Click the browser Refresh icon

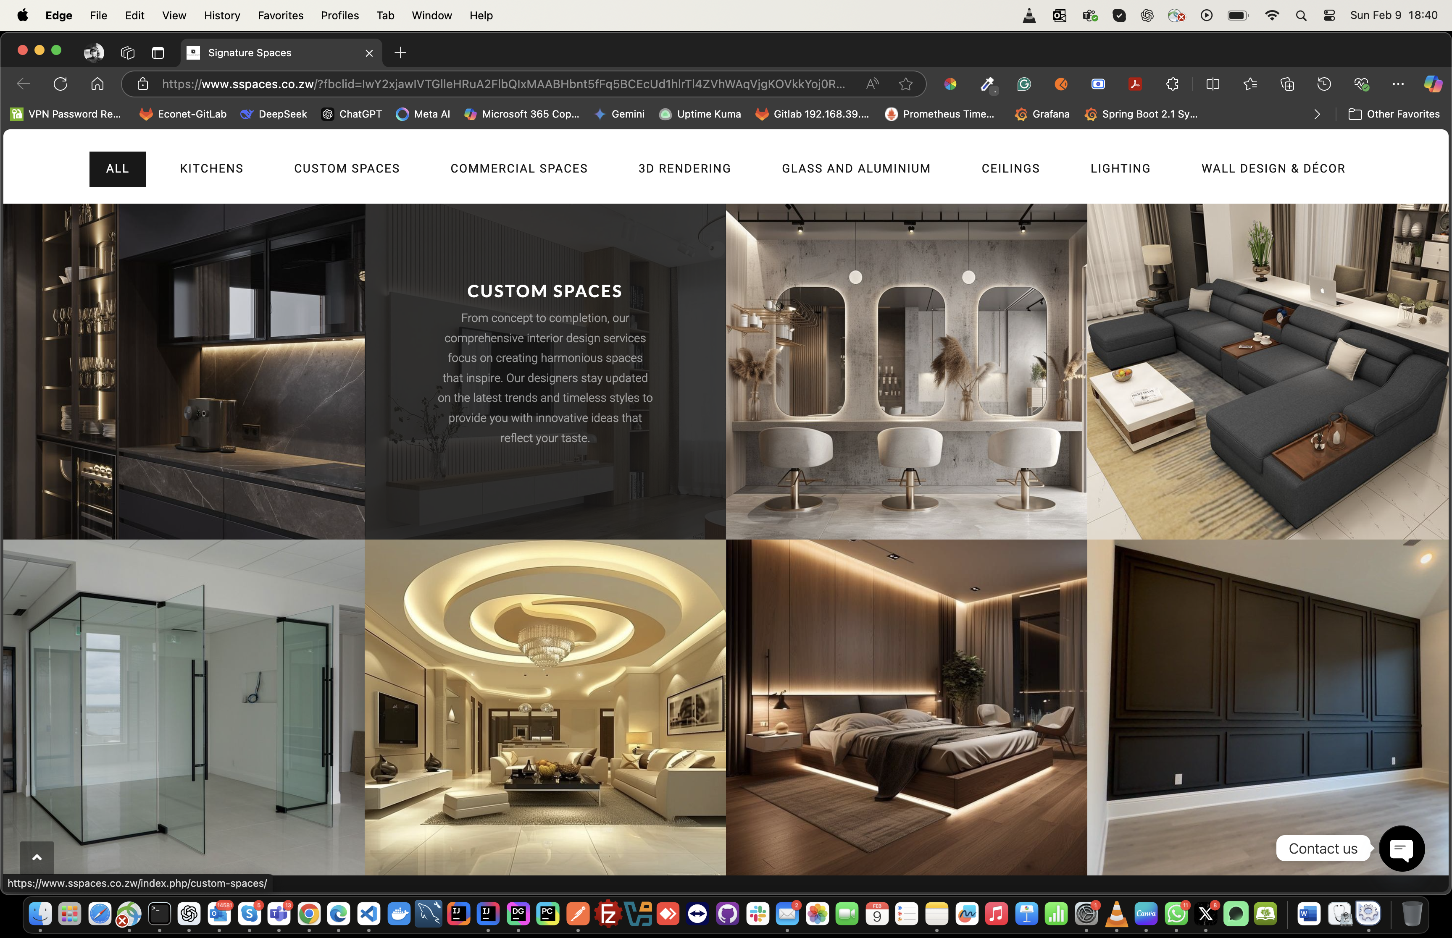[x=60, y=84]
